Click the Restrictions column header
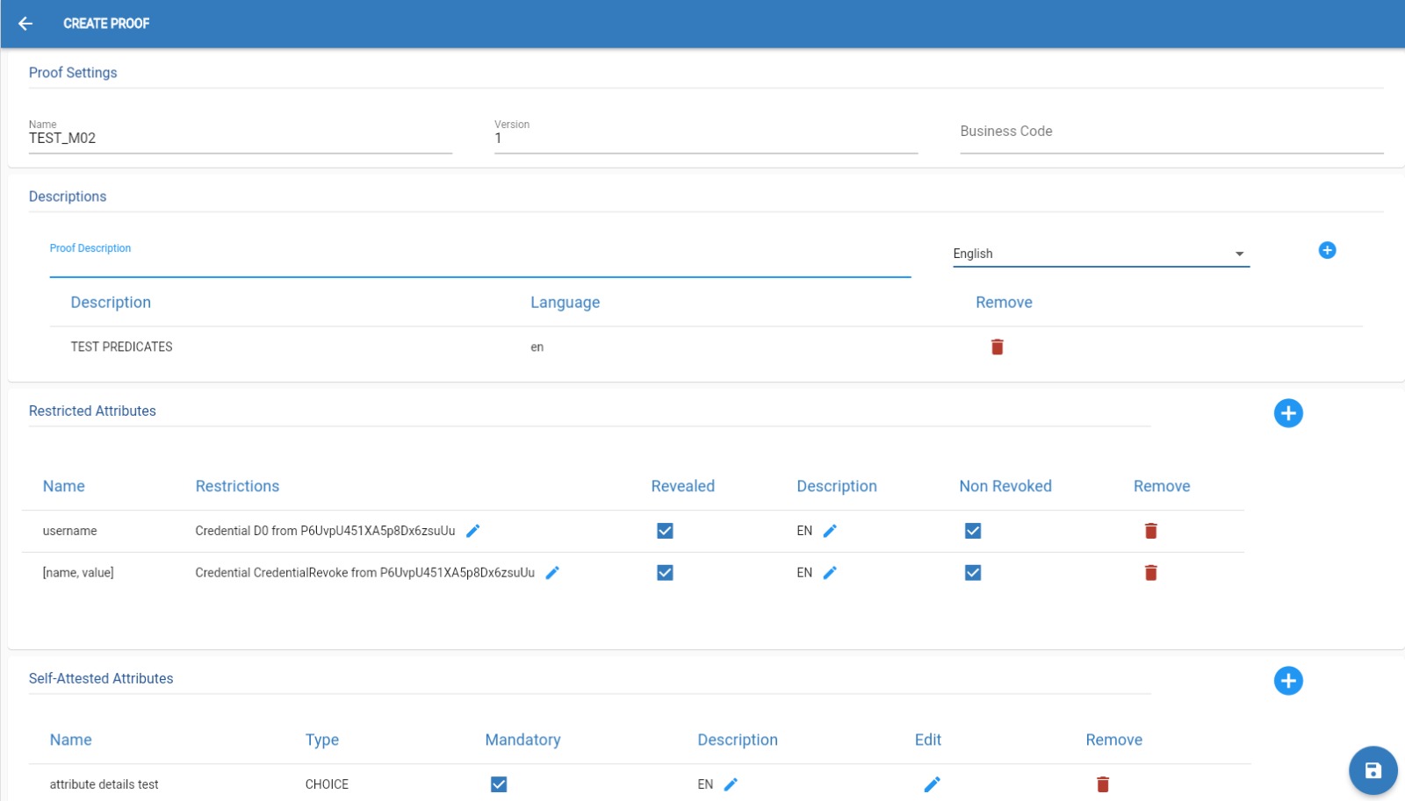The width and height of the screenshot is (1405, 801). pyautogui.click(x=237, y=486)
